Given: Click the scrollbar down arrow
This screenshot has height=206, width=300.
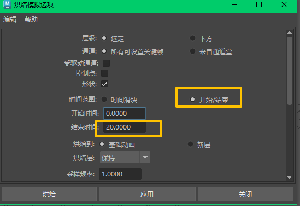Looking at the screenshot, I should [x=290, y=177].
